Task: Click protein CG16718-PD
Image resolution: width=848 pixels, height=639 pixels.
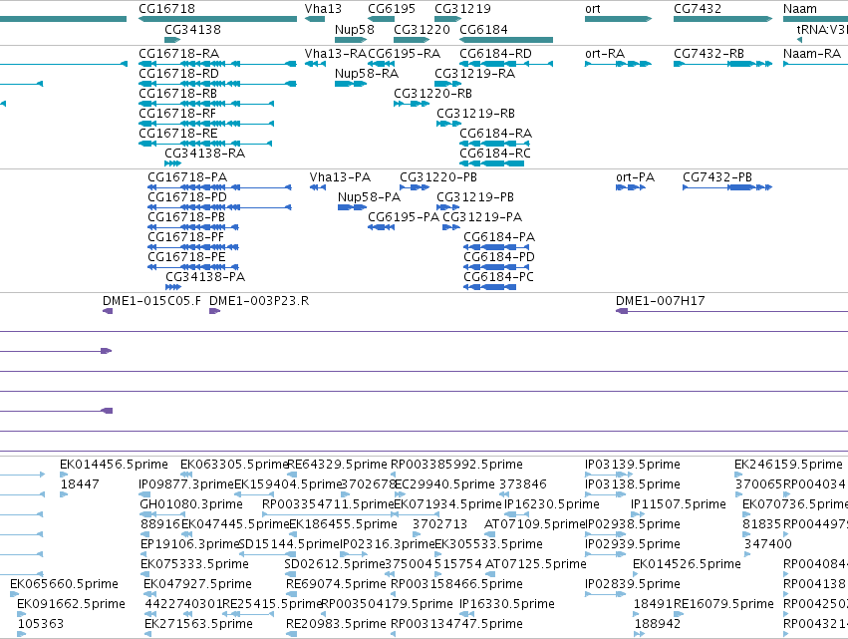Action: tap(187, 197)
